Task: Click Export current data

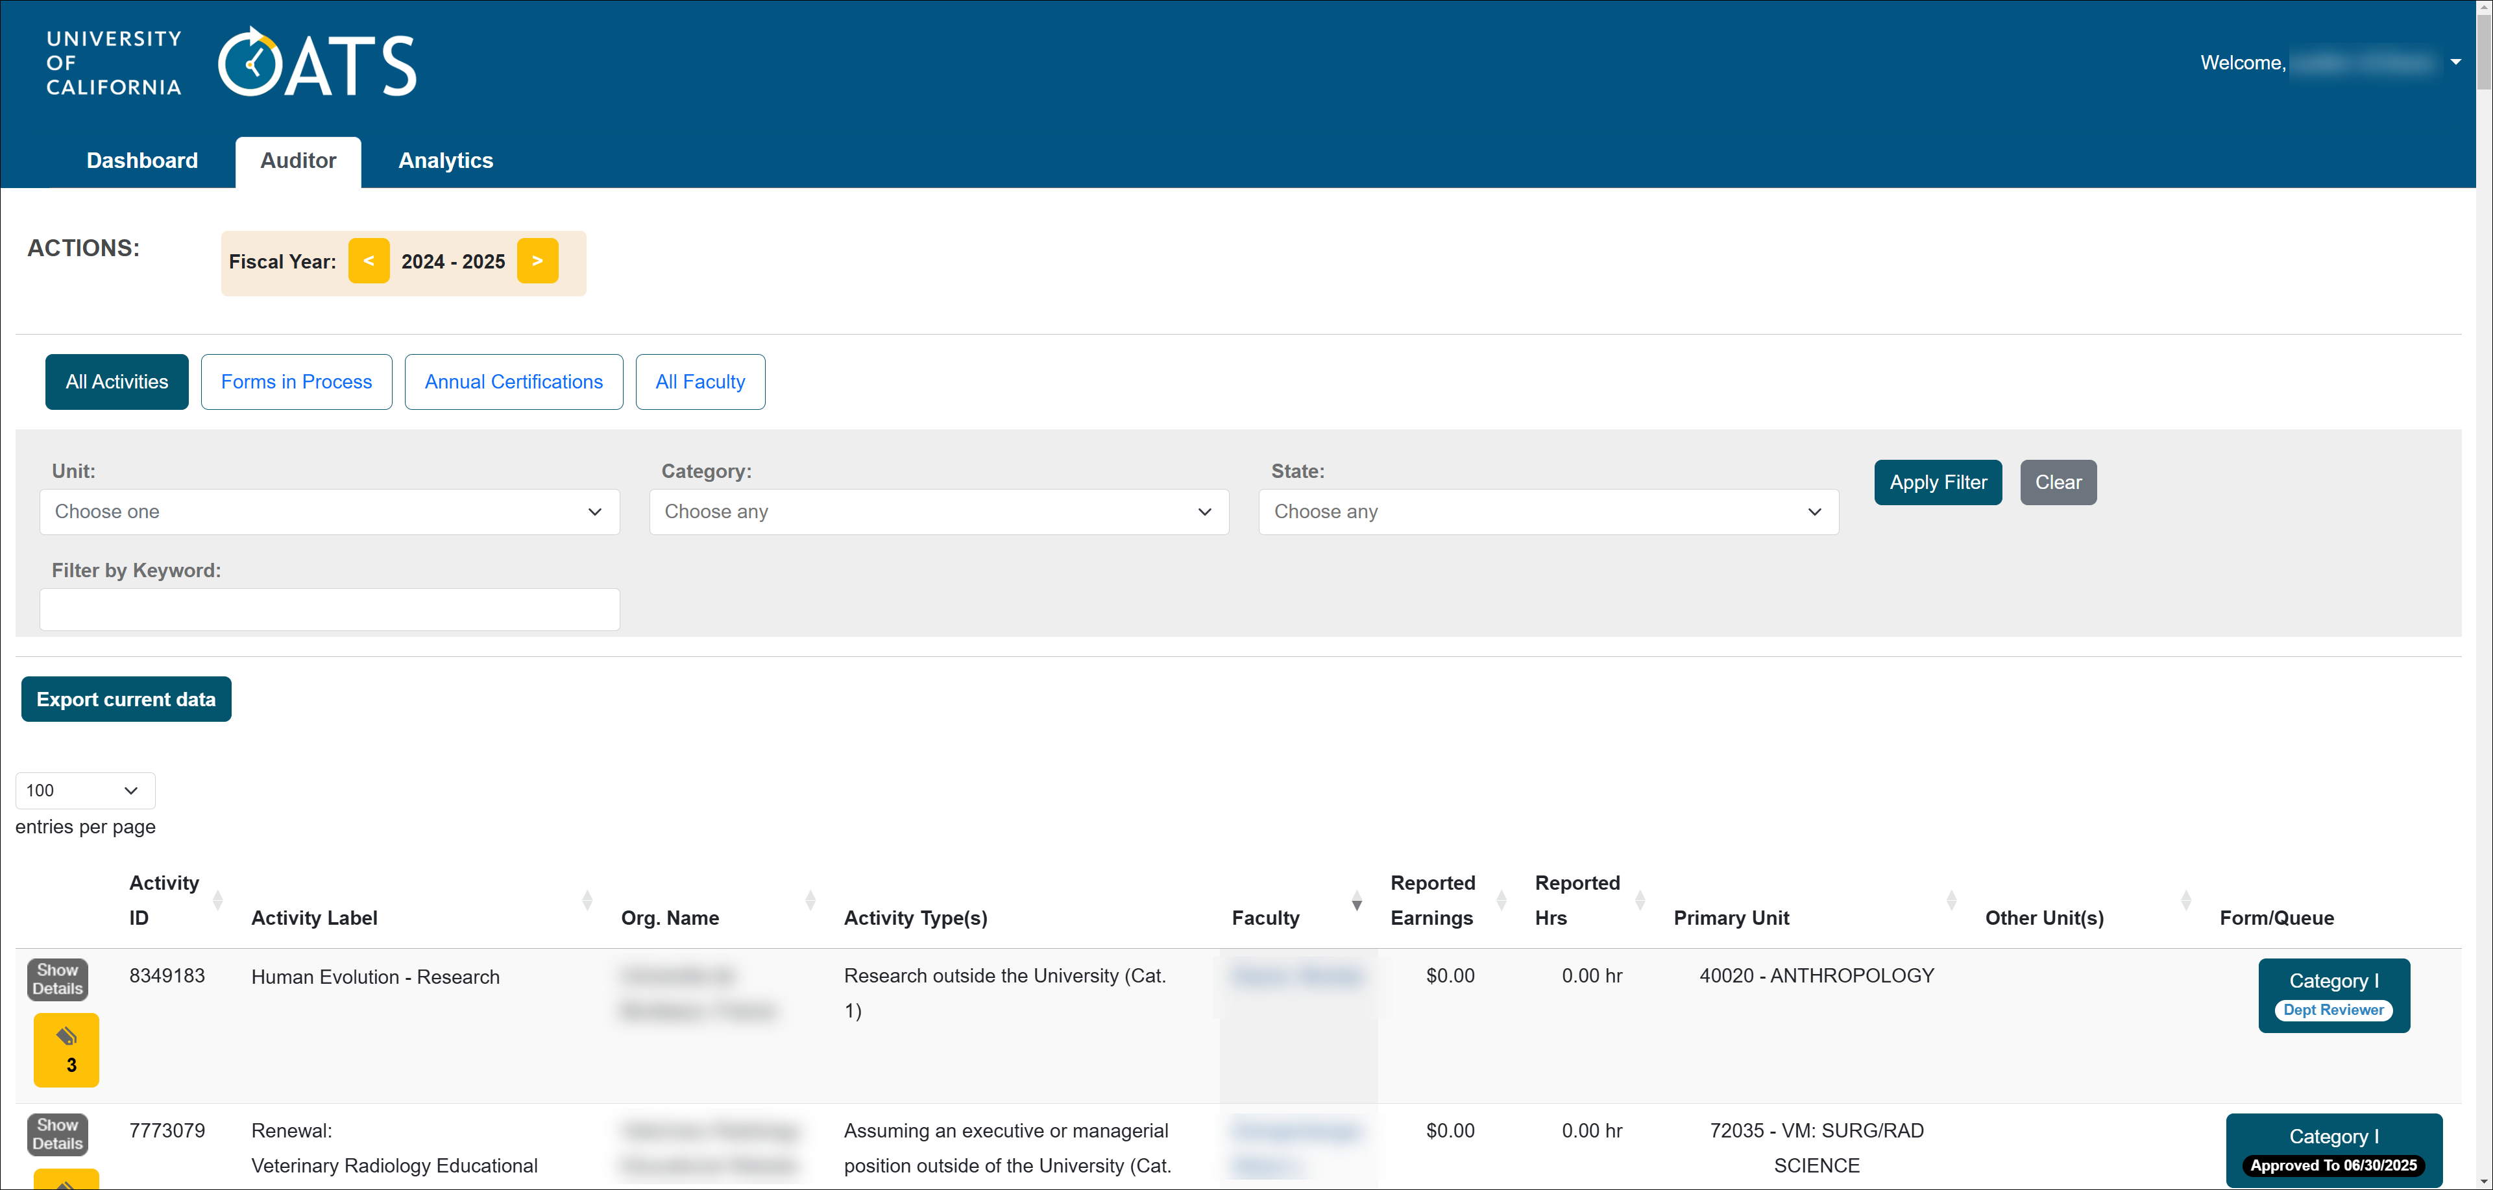Action: point(125,698)
